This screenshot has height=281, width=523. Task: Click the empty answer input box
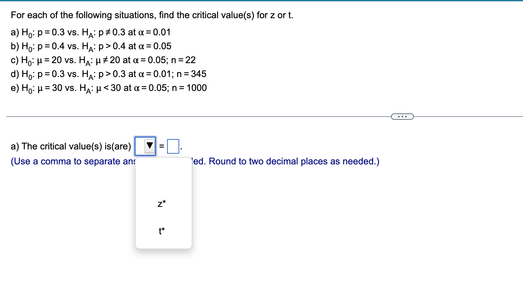click(173, 145)
